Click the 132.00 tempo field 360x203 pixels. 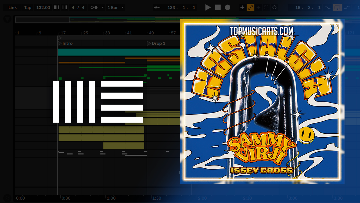click(x=43, y=8)
